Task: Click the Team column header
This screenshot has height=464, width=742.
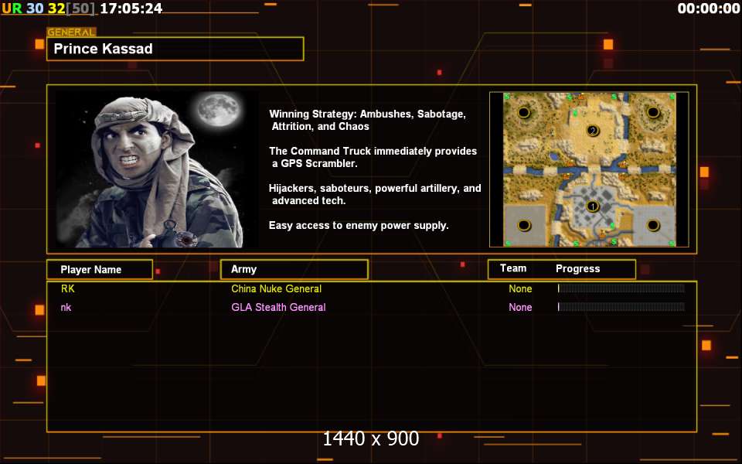Action: [x=513, y=268]
